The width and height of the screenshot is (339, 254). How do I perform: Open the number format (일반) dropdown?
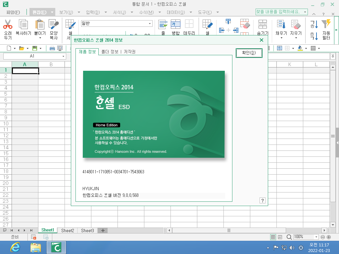(x=150, y=23)
